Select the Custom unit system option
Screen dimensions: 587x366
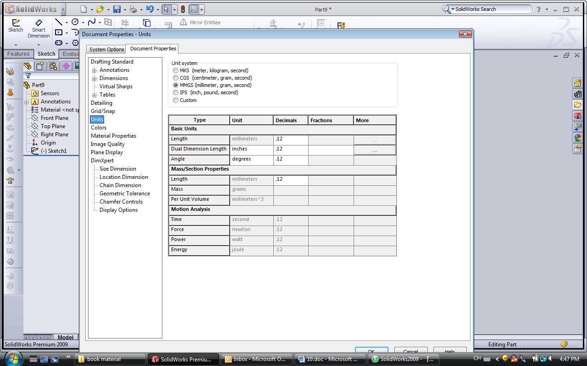pos(176,100)
